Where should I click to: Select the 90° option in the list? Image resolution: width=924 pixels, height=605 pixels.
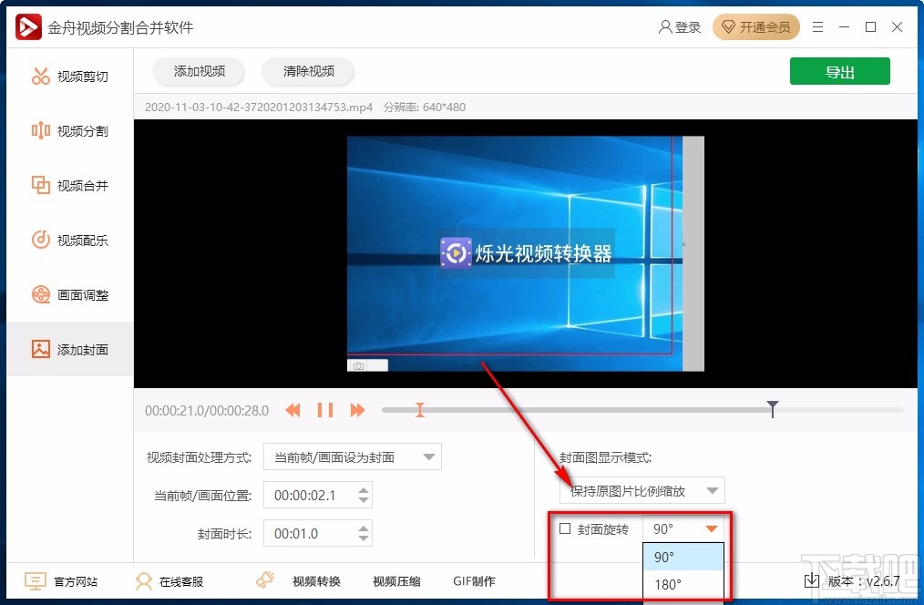[x=683, y=557]
